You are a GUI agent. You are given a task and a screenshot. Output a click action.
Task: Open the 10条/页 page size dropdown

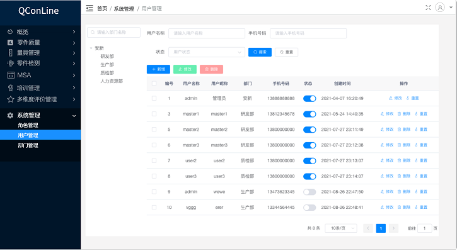point(341,228)
